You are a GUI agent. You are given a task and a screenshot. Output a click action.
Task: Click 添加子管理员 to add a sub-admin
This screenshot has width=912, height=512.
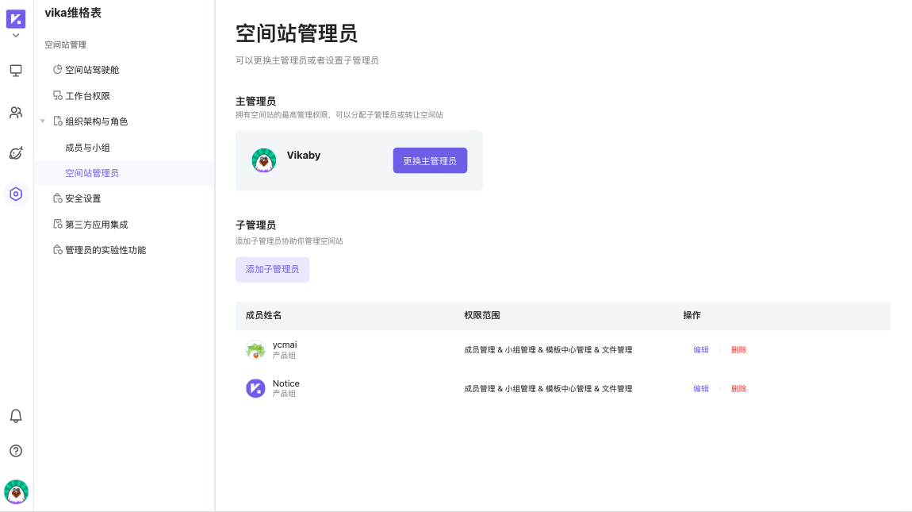272,269
